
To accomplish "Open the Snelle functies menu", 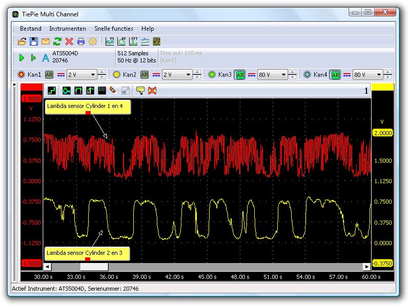I will [113, 29].
